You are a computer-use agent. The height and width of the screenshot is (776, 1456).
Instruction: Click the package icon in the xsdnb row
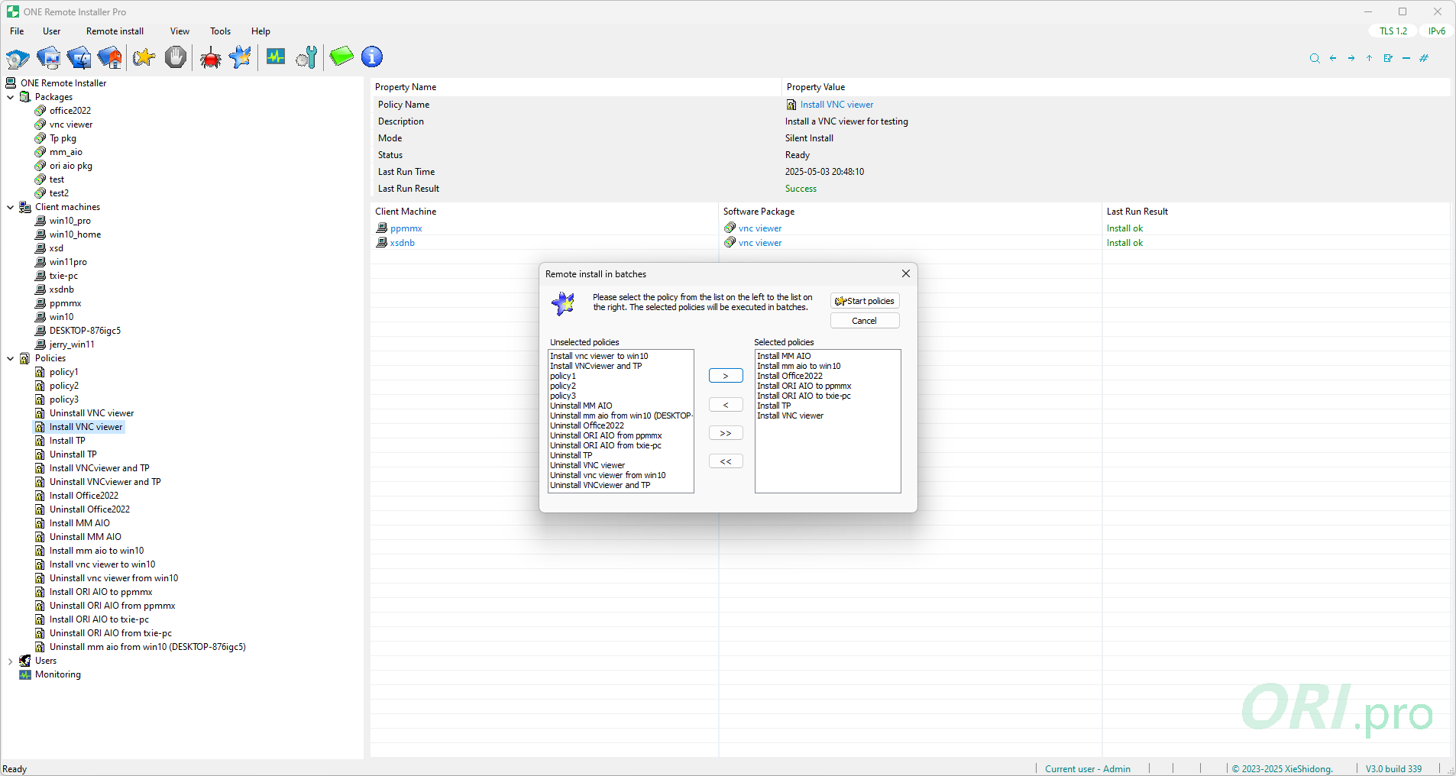pos(730,242)
